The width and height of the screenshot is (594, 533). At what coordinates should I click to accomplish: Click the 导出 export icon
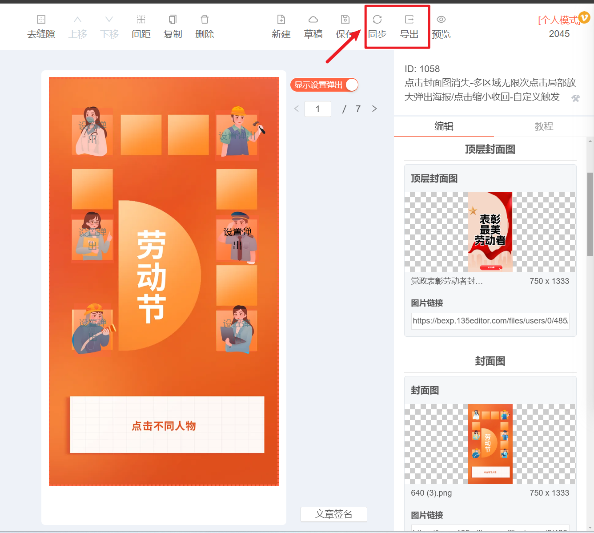pos(409,20)
